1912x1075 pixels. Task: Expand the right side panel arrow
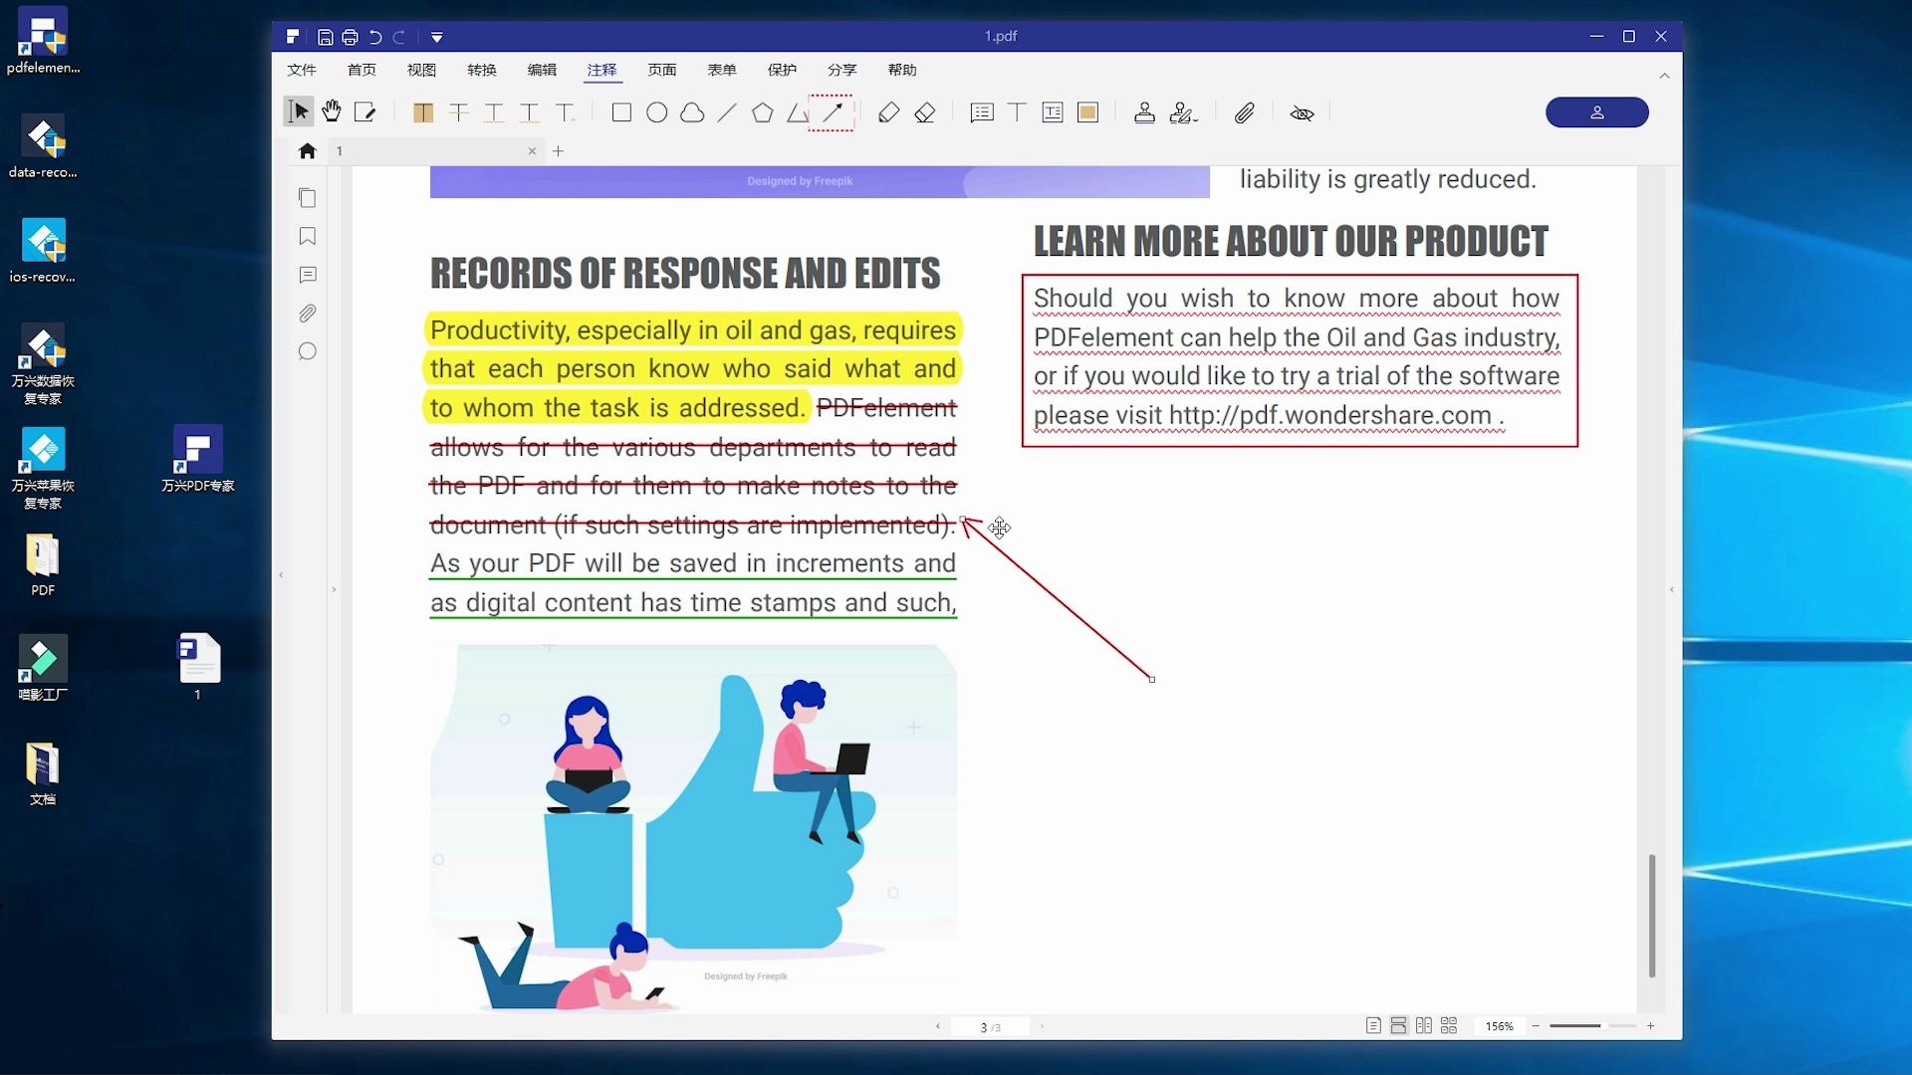1671,589
